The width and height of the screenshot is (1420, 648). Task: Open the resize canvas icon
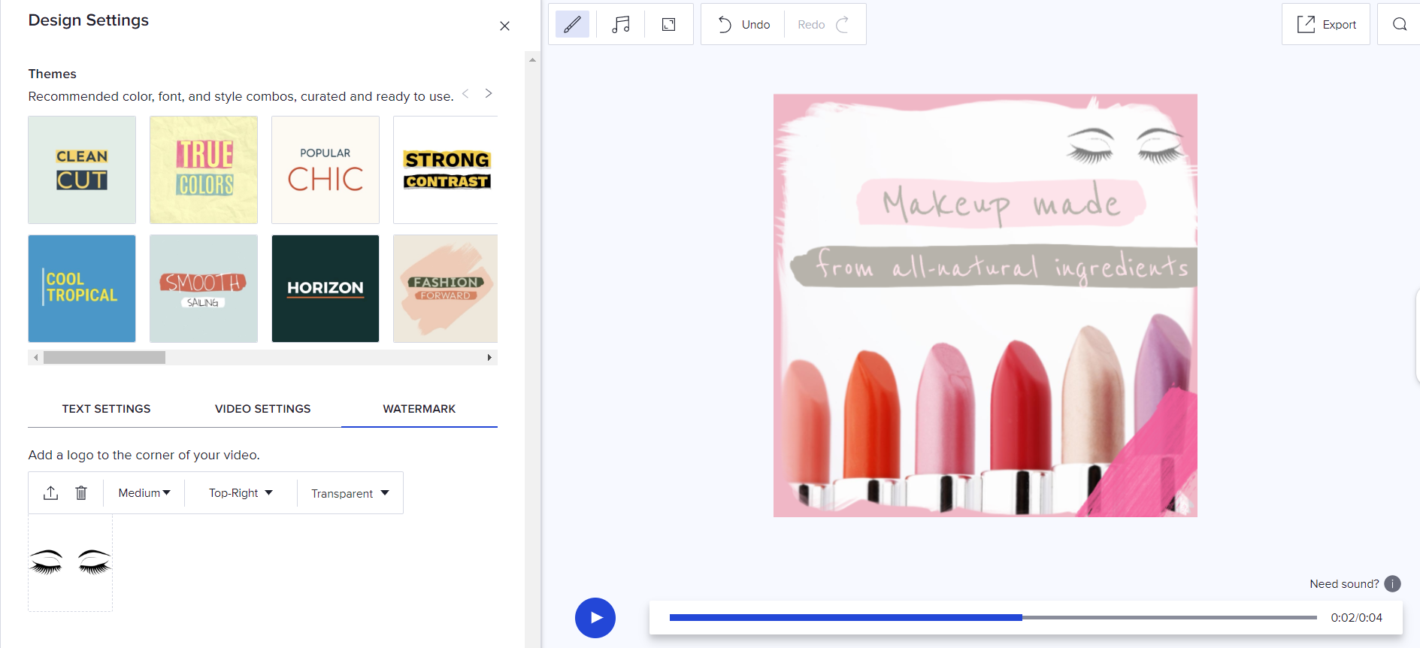point(668,25)
